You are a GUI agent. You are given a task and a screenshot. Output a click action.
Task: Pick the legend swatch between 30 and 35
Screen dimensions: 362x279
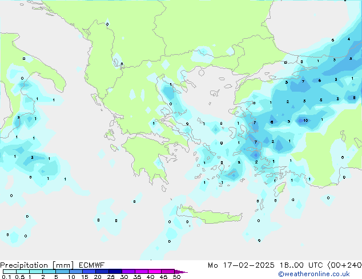tap(130, 272)
